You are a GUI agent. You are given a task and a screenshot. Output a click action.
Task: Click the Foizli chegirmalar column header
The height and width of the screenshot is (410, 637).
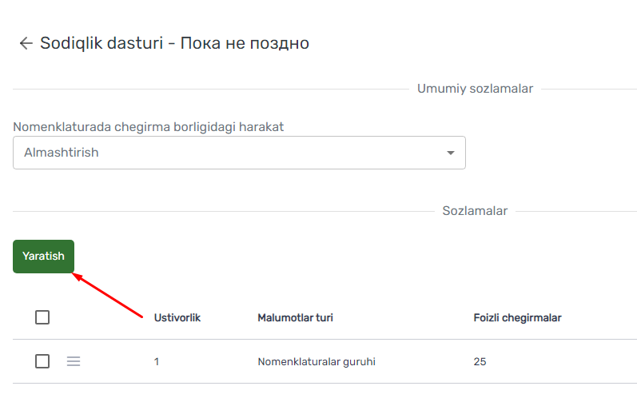click(x=518, y=318)
